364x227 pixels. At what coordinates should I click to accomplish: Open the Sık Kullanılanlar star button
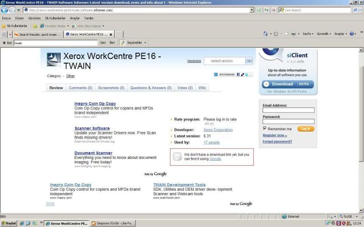15,26
